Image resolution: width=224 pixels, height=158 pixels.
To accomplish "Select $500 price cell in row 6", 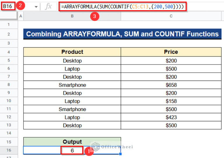I will click(171, 69).
